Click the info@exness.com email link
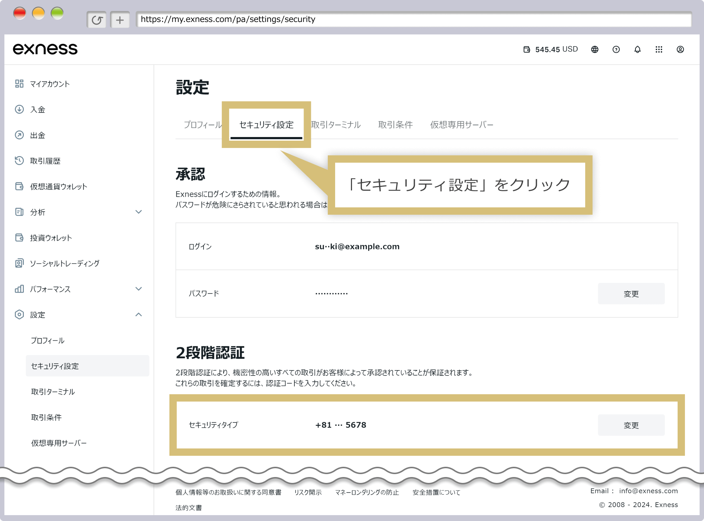The height and width of the screenshot is (521, 704). tap(648, 491)
